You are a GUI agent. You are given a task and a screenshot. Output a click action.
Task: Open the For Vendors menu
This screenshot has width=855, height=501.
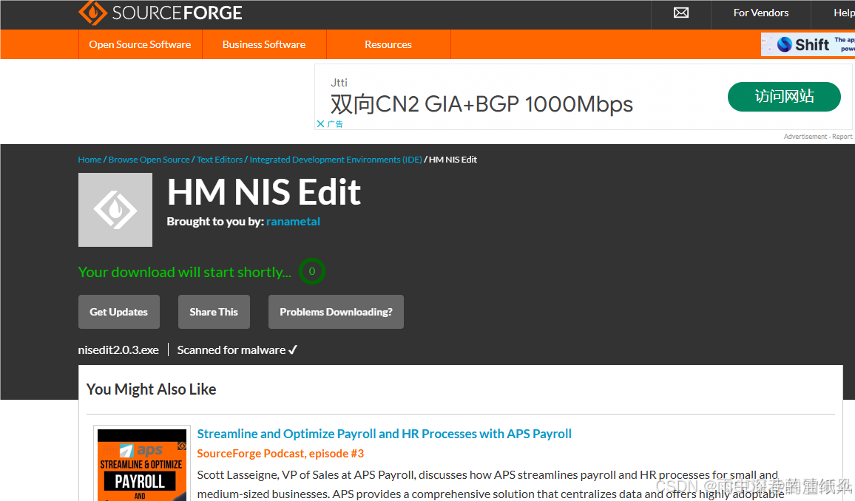click(x=760, y=13)
